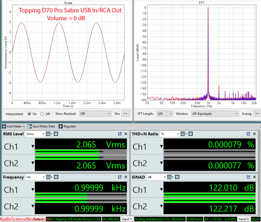Open Frequency Ch2 channel menu

click(x=33, y=206)
